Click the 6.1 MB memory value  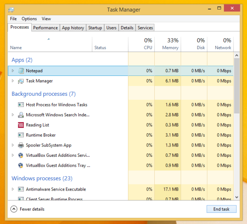click(x=172, y=81)
